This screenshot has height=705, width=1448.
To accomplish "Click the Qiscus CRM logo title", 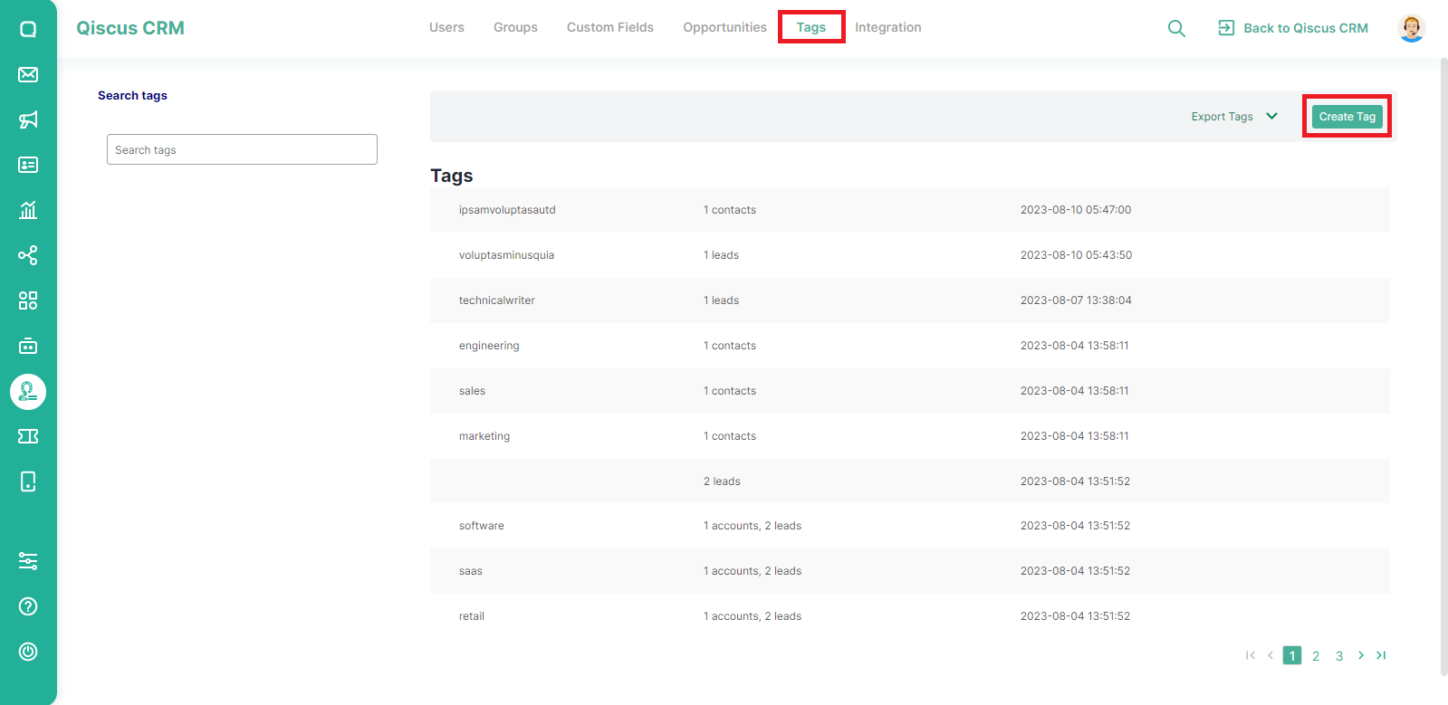I will [130, 28].
